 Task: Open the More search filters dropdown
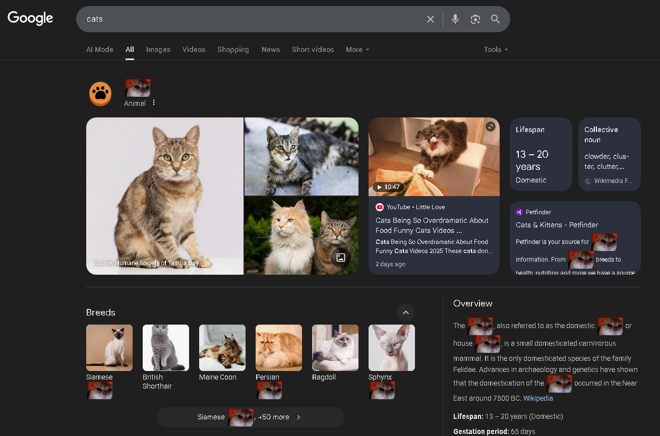point(357,49)
